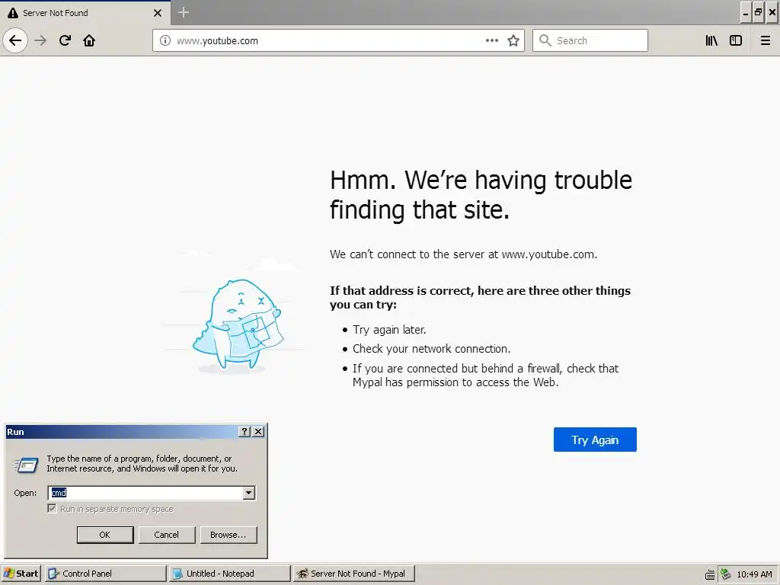Click the 10:49 AM taskbar clock
This screenshot has height=585, width=780.
point(754,574)
